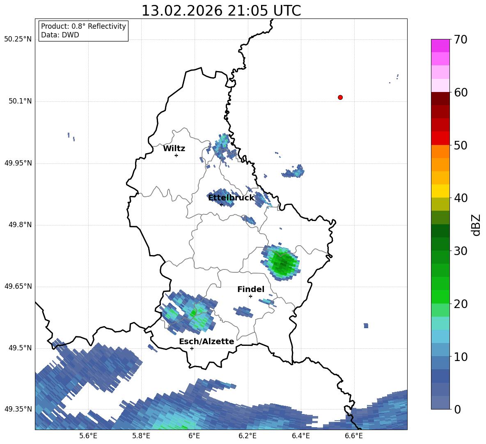
Task: Click the 6.4°E longitude label
Action: point(300,436)
